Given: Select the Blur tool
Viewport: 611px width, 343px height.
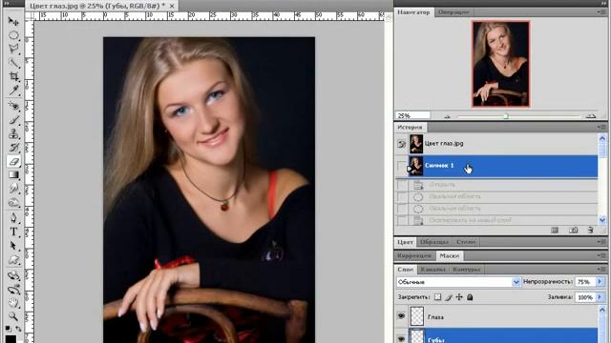Looking at the screenshot, I should click(x=13, y=189).
